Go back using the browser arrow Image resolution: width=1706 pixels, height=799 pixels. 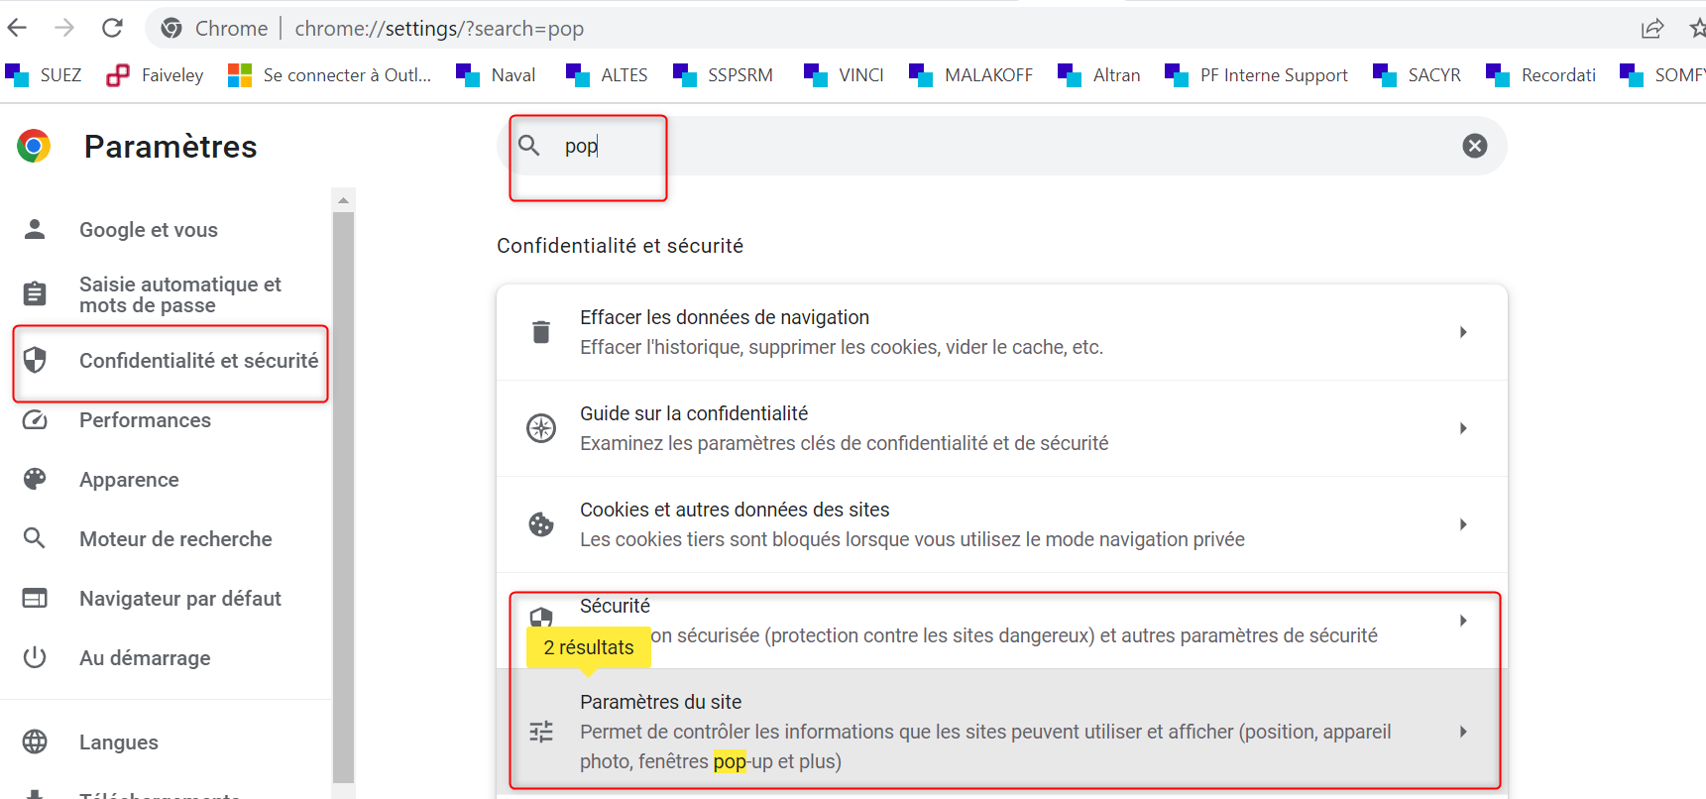pos(18,28)
